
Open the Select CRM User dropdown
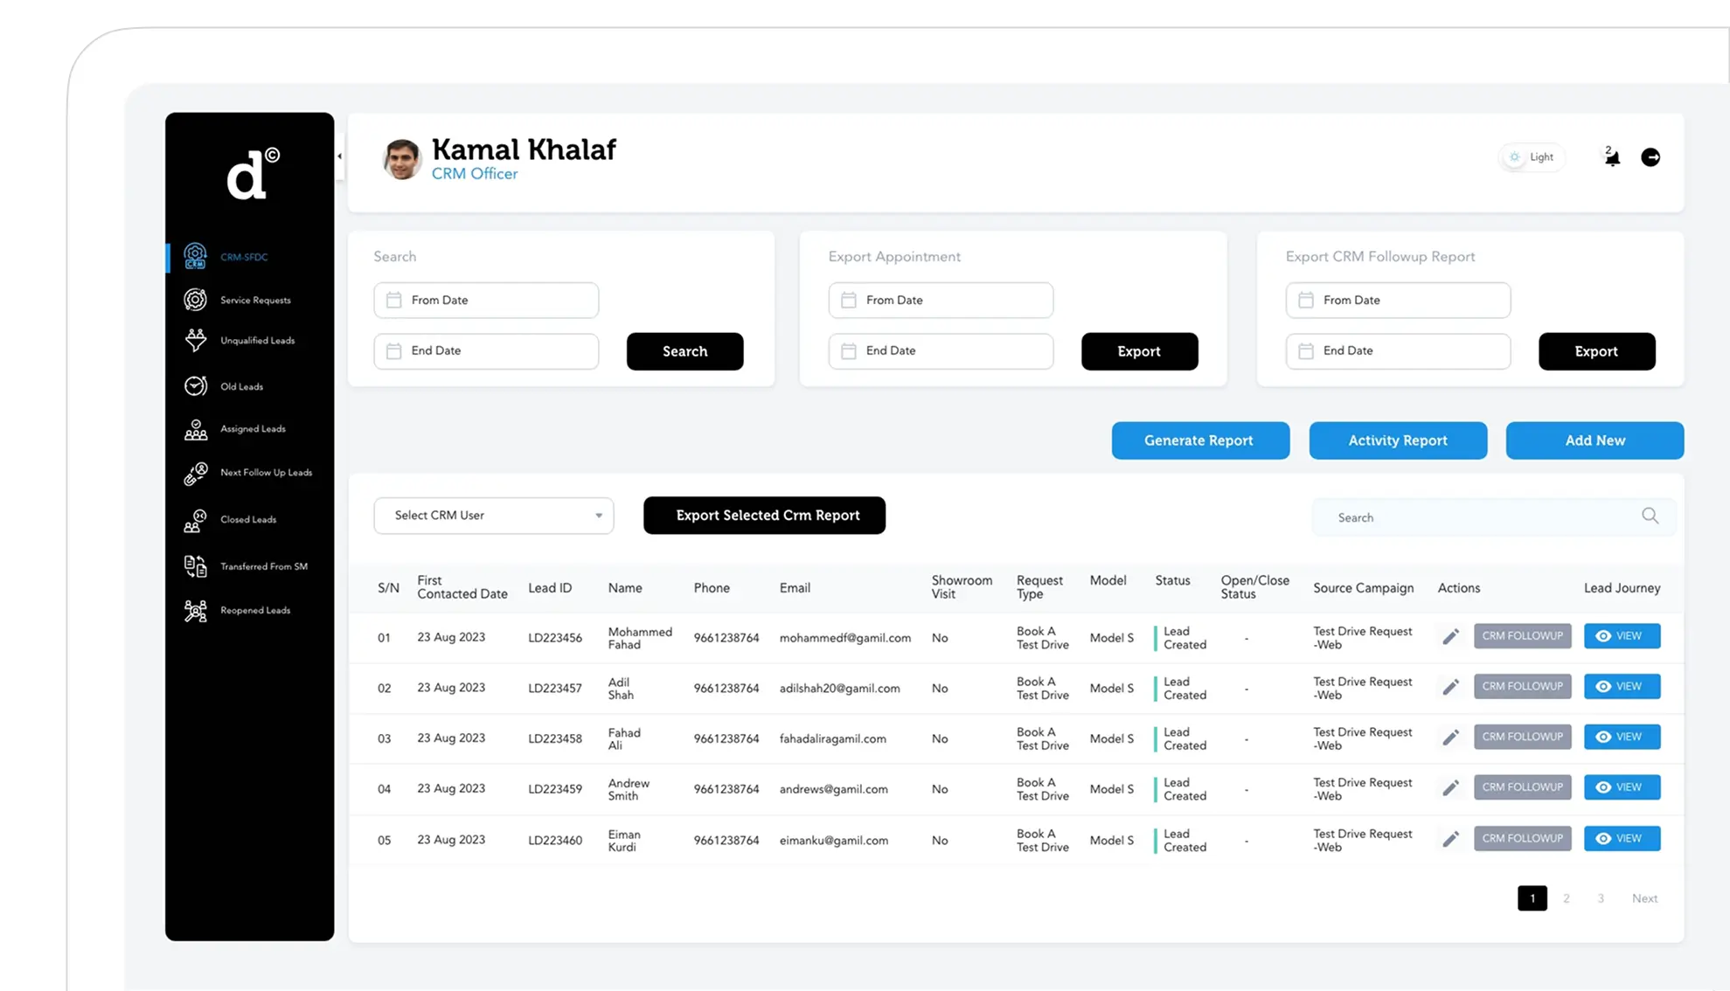(x=494, y=516)
